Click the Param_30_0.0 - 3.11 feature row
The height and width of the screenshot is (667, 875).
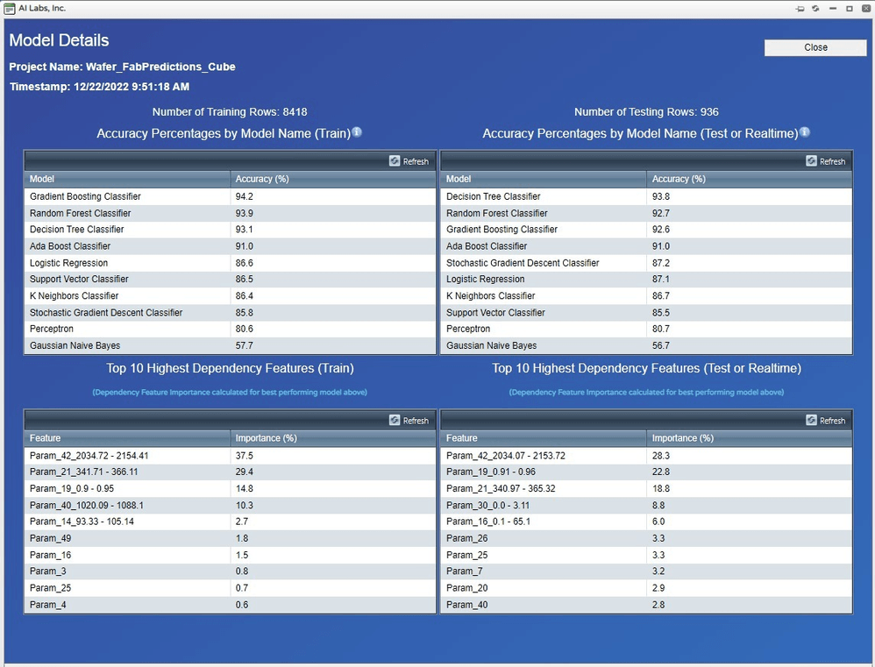647,505
